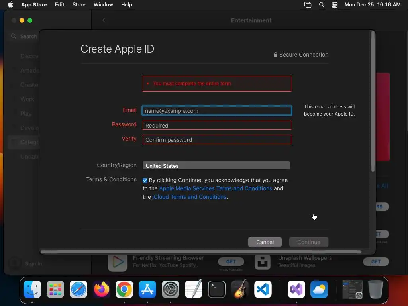Viewport: 408px width, 306px height.
Task: Open the App Store menu
Action: click(34, 5)
